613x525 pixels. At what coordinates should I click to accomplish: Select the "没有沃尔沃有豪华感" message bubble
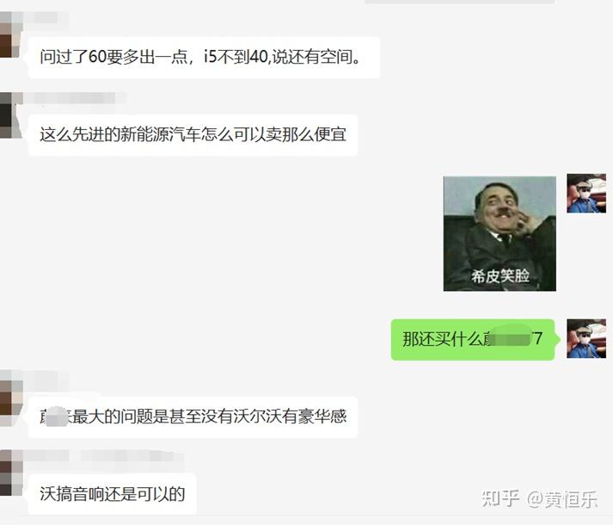193,417
